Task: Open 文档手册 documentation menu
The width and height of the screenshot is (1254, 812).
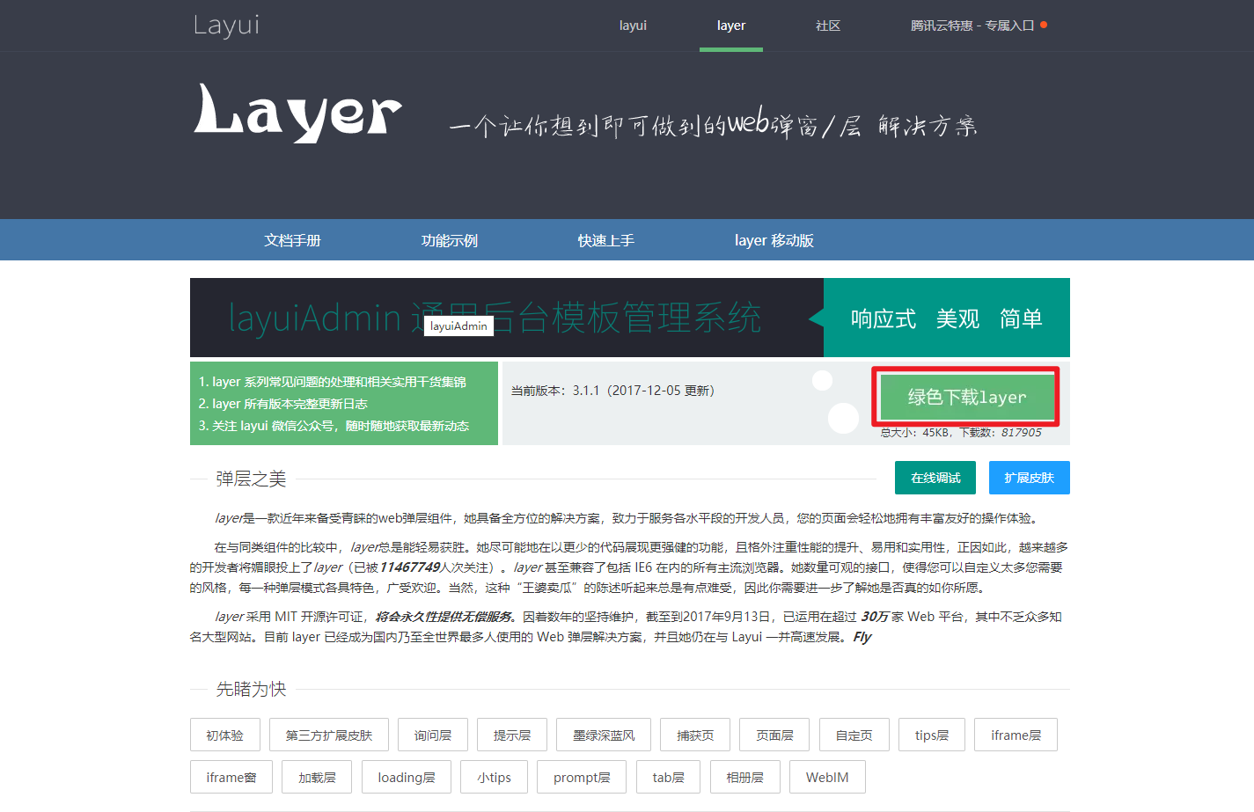Action: click(293, 240)
